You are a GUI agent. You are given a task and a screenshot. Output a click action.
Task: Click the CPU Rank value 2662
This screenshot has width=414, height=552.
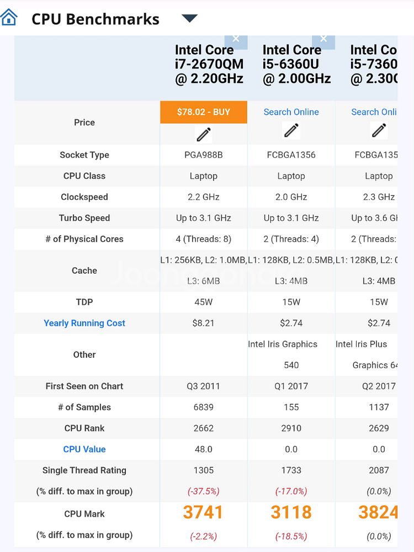(x=203, y=428)
